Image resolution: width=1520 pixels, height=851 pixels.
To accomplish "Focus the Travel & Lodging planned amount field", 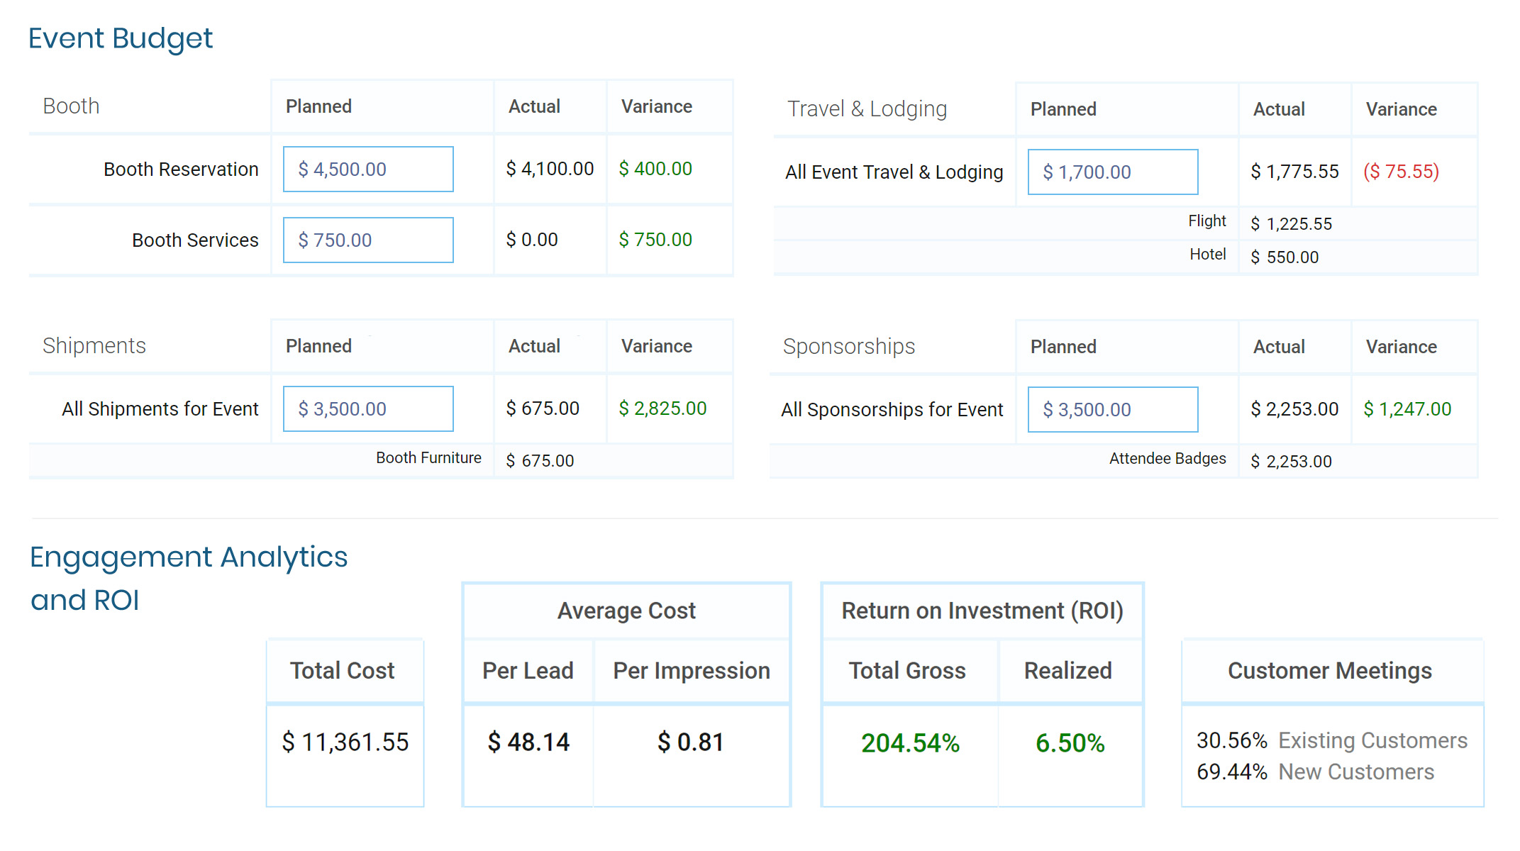I will click(1112, 172).
